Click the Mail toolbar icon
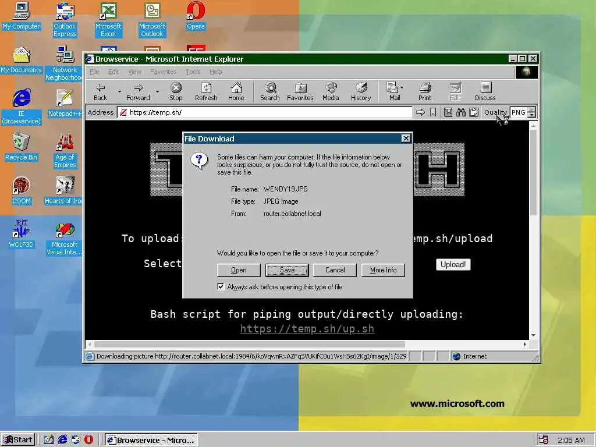Viewport: 596px width, 447px height. (x=393, y=91)
